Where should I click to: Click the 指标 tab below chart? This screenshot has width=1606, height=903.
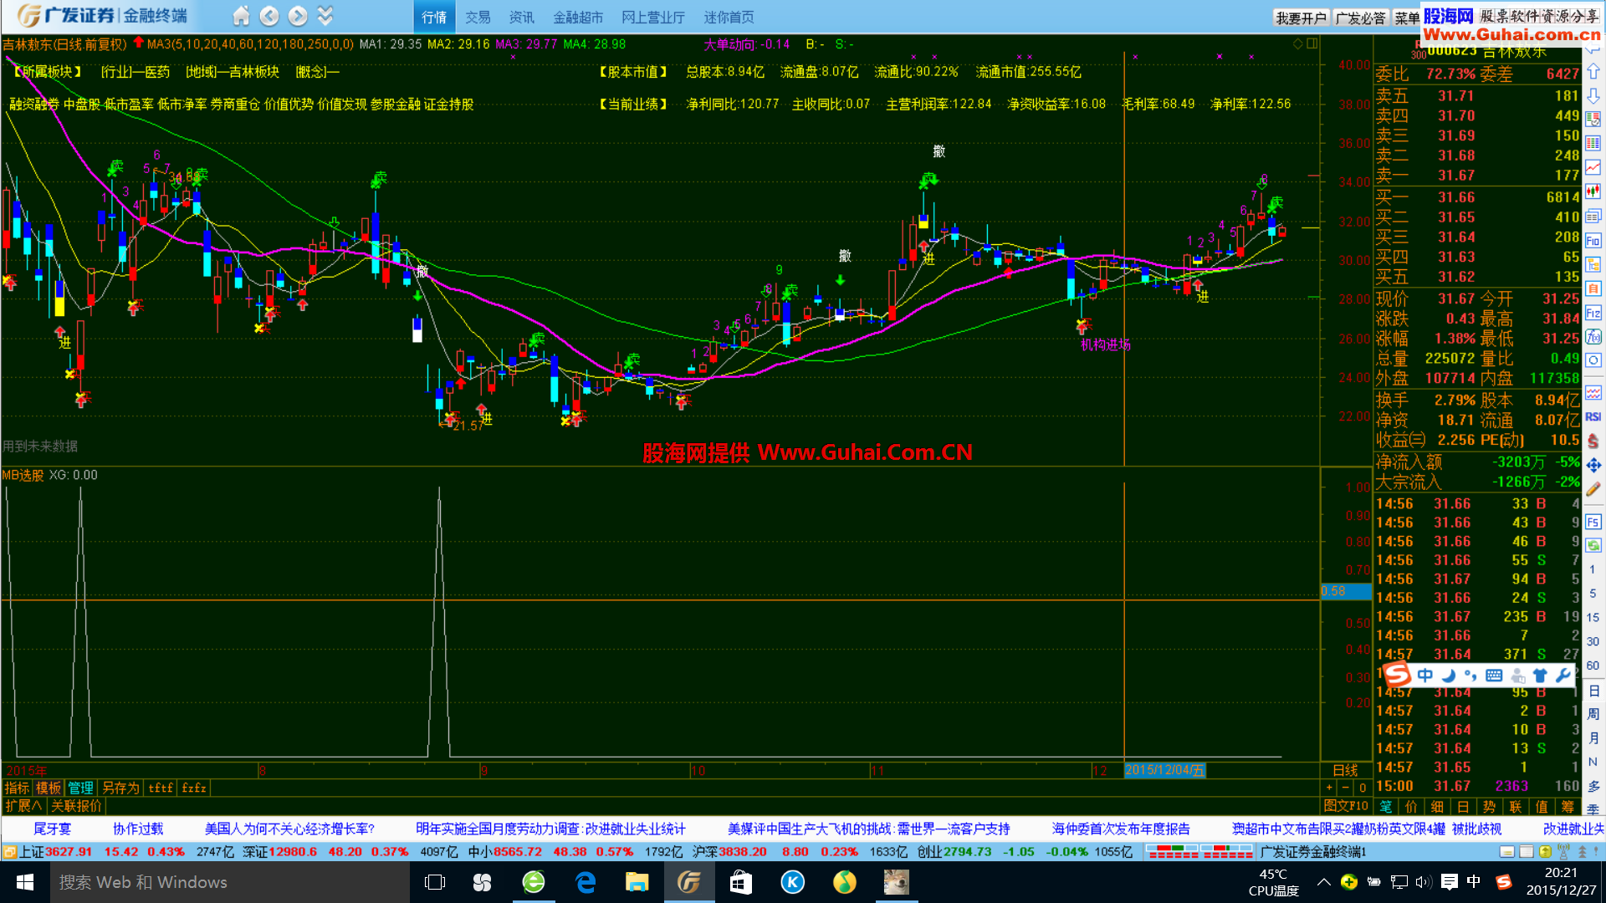[x=17, y=788]
